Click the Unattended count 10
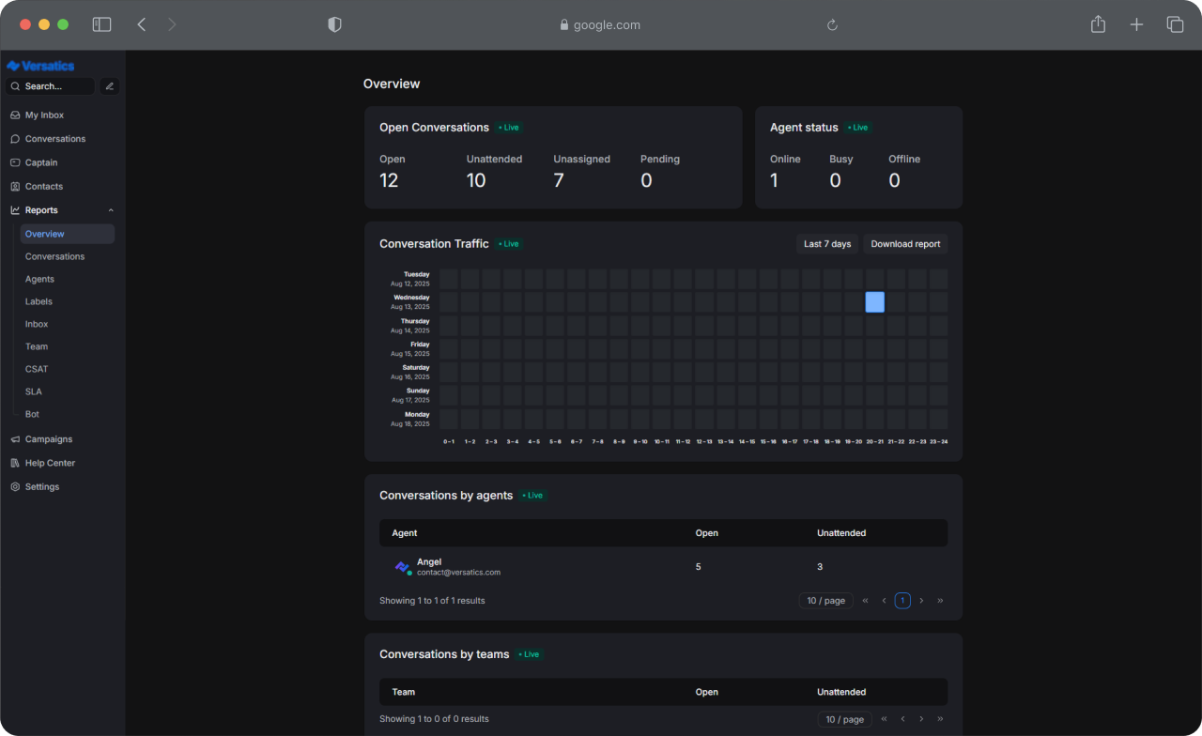This screenshot has width=1202, height=736. click(476, 180)
